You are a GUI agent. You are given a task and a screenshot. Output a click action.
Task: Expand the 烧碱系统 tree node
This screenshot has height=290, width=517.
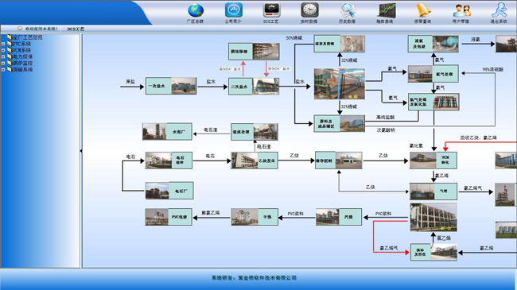[x=3, y=70]
